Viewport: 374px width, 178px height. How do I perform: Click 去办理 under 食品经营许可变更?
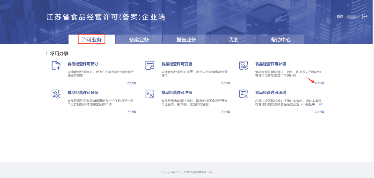225,83
